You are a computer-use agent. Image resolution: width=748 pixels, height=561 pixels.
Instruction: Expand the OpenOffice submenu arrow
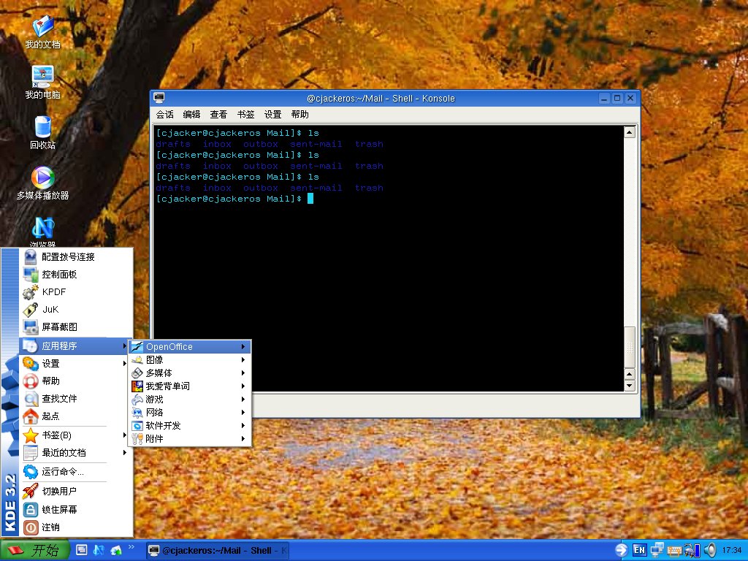(243, 347)
